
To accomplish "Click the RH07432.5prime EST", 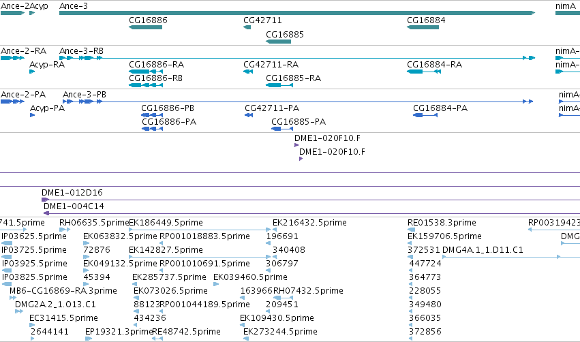I will pyautogui.click(x=283, y=298).
